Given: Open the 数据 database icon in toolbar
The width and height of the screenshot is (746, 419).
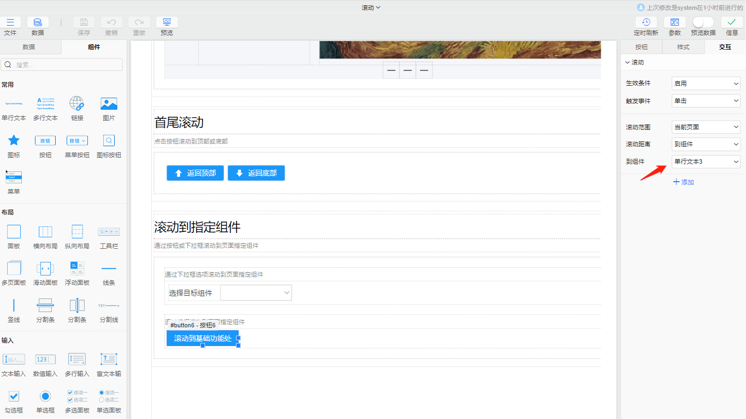Looking at the screenshot, I should click(38, 22).
